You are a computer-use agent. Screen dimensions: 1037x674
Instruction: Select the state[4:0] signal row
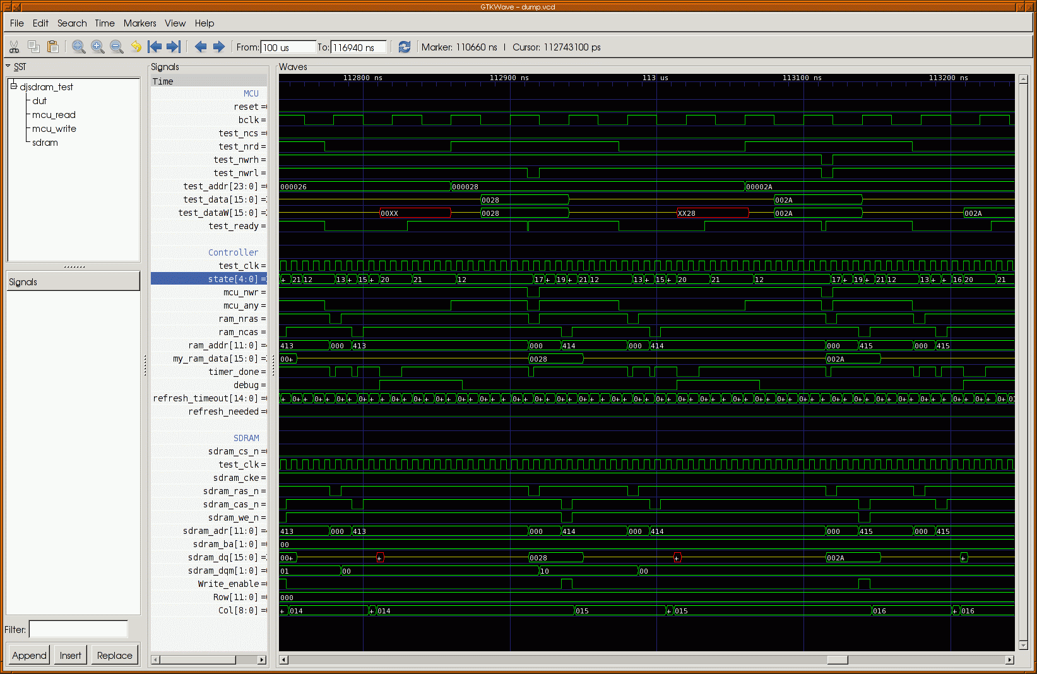(209, 279)
